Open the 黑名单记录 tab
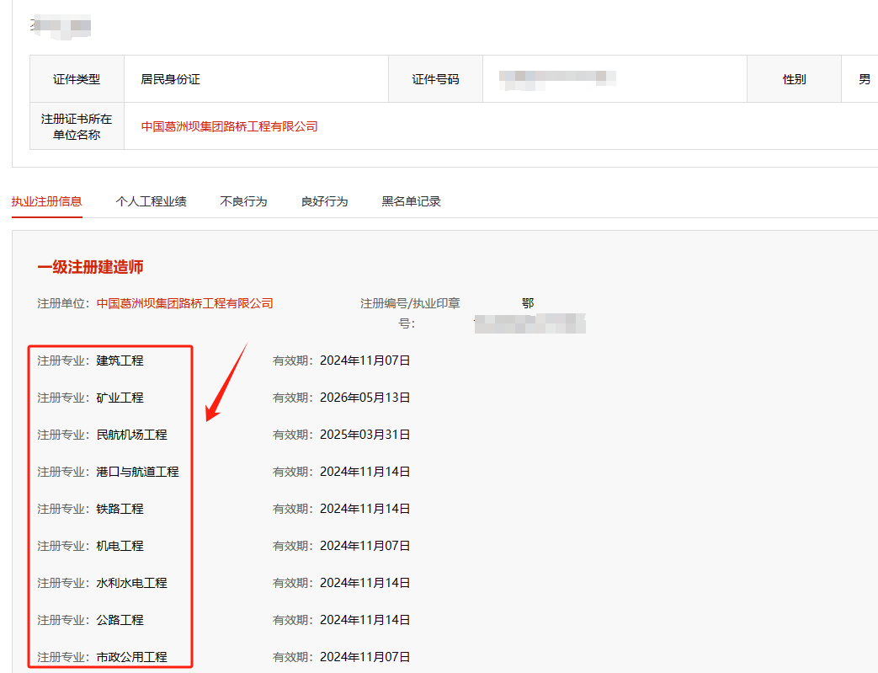The width and height of the screenshot is (878, 673). tap(411, 201)
